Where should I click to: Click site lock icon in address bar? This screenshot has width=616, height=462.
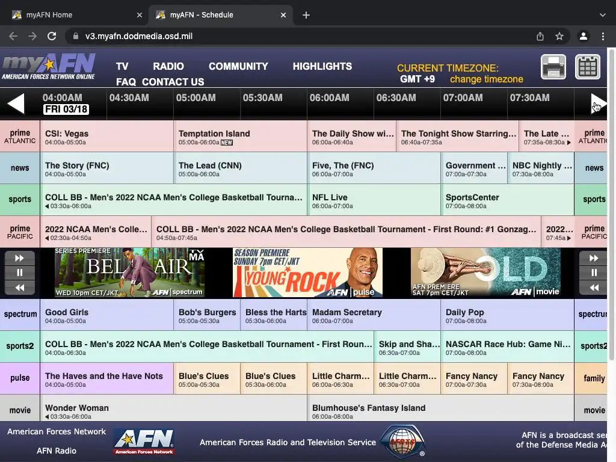76,36
